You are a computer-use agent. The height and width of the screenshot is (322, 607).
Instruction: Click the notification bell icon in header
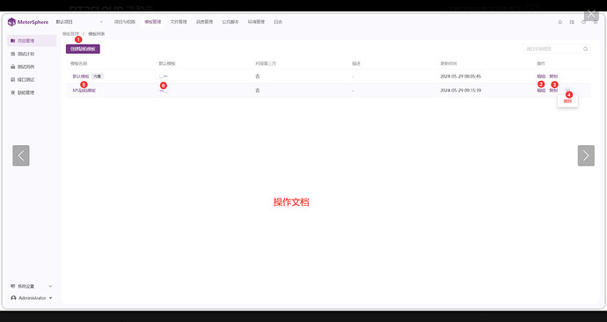[559, 22]
